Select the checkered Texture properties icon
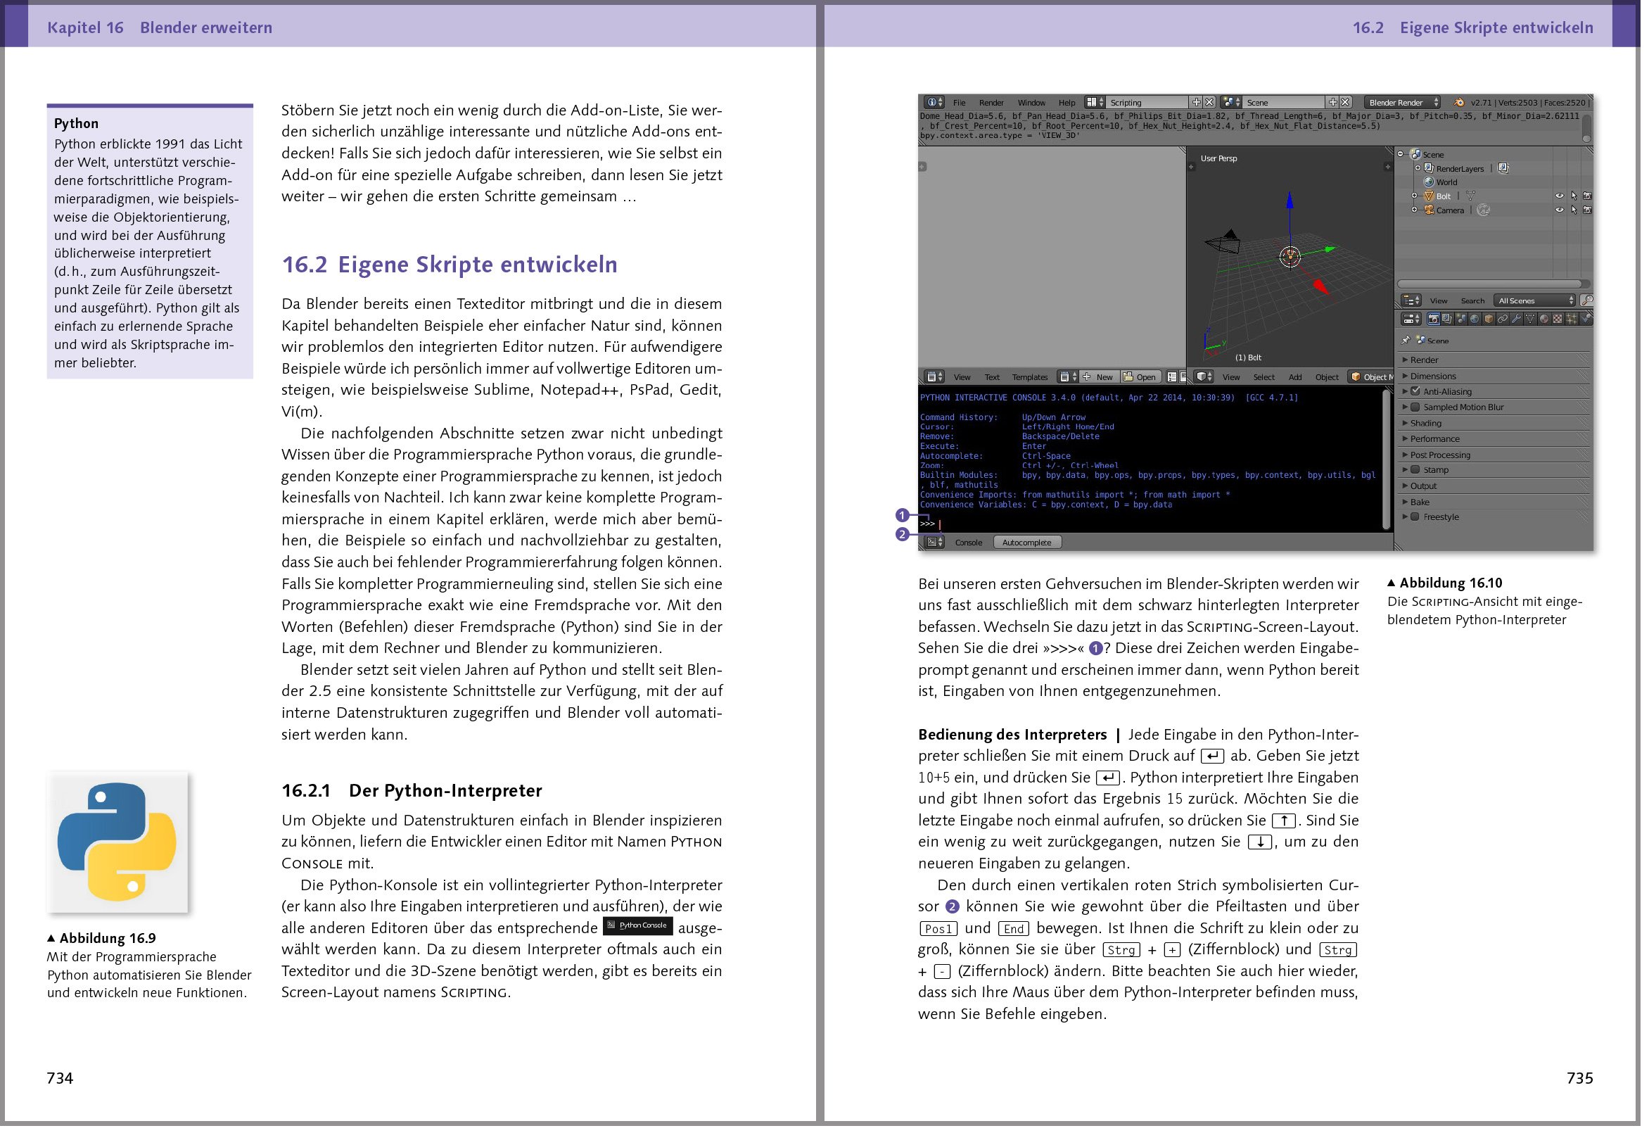This screenshot has height=1133, width=1649. click(x=1558, y=319)
